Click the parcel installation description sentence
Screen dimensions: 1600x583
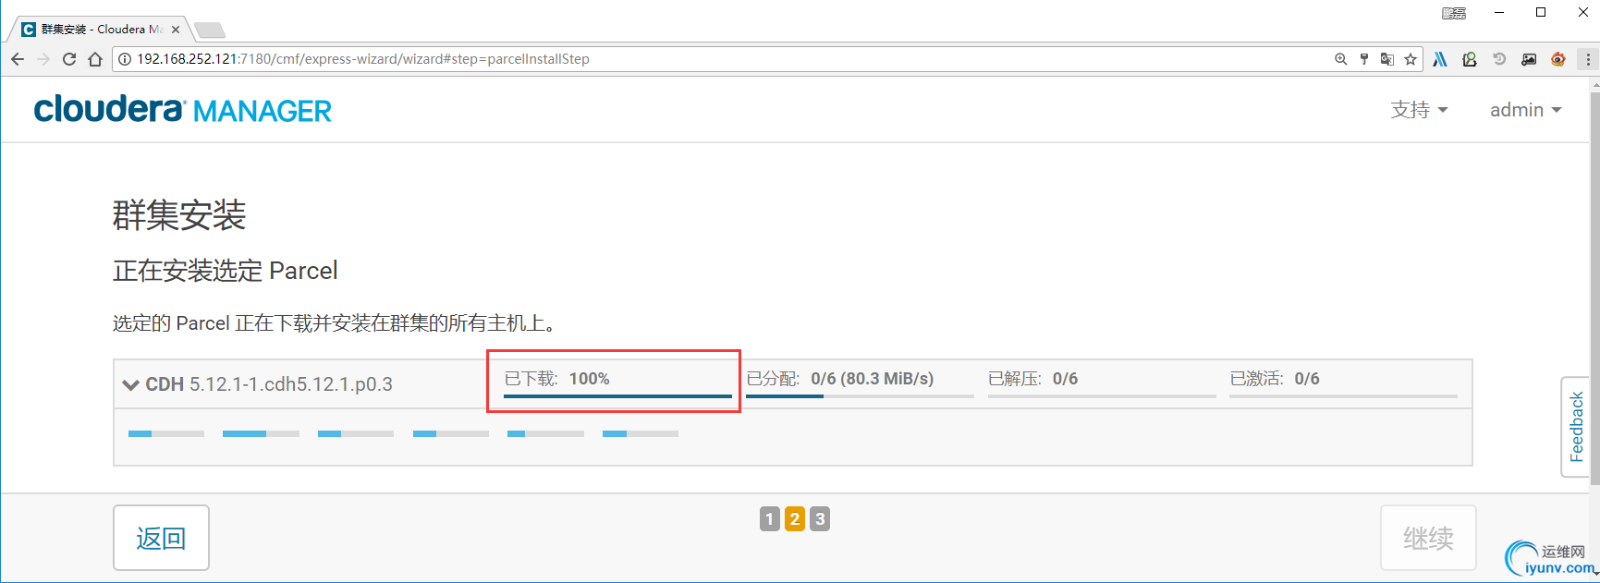[x=335, y=323]
